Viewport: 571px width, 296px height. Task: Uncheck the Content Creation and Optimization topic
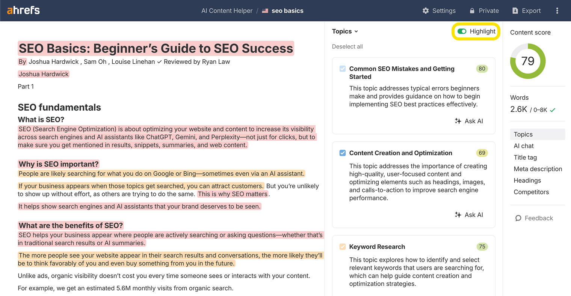342,153
